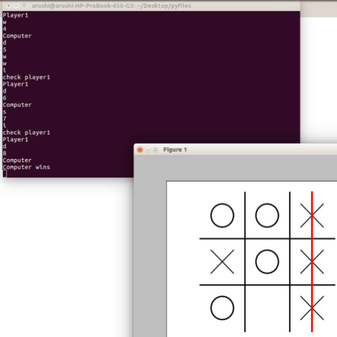Click the O in the bottom-left board cell

pyautogui.click(x=222, y=308)
